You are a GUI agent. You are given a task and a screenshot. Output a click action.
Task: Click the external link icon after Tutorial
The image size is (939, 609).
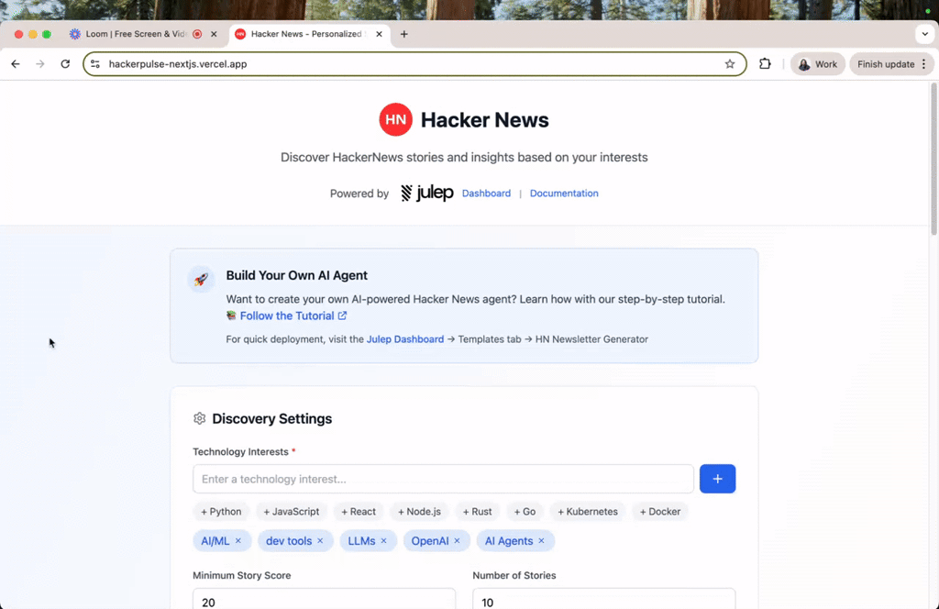coord(342,316)
